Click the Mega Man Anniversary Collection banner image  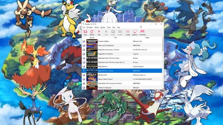[92, 50]
